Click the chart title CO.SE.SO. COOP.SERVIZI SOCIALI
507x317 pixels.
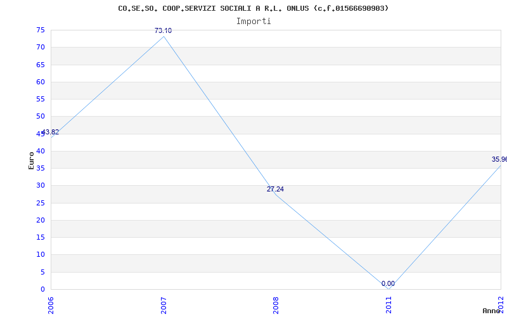[253, 8]
